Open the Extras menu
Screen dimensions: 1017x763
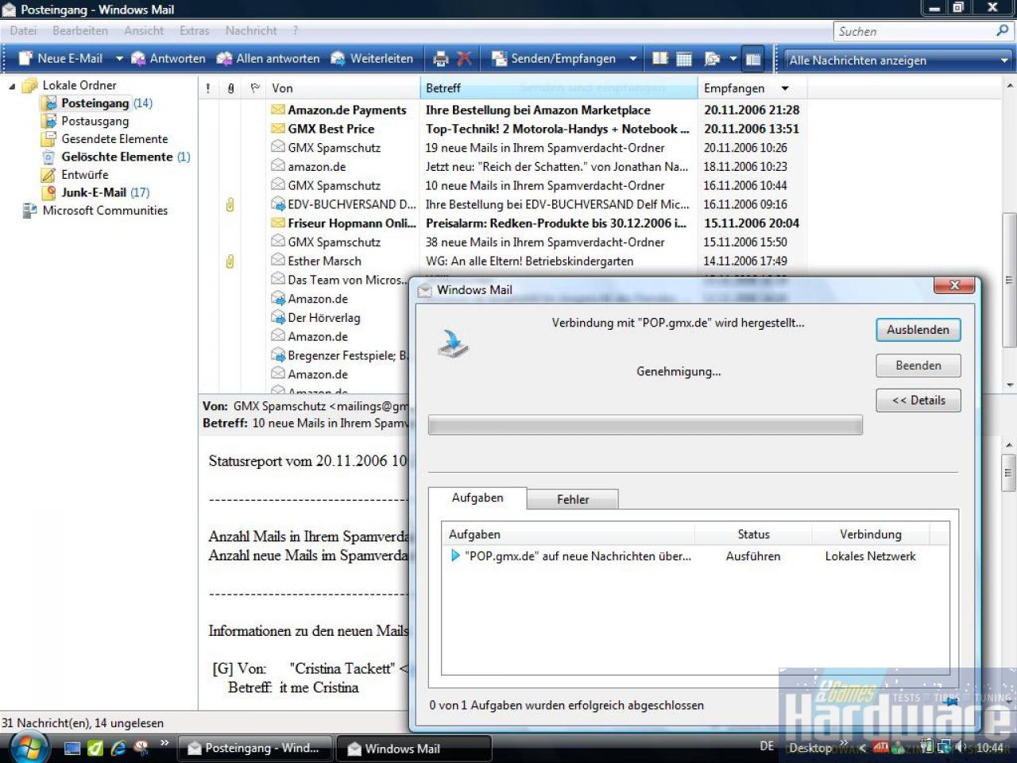point(195,31)
